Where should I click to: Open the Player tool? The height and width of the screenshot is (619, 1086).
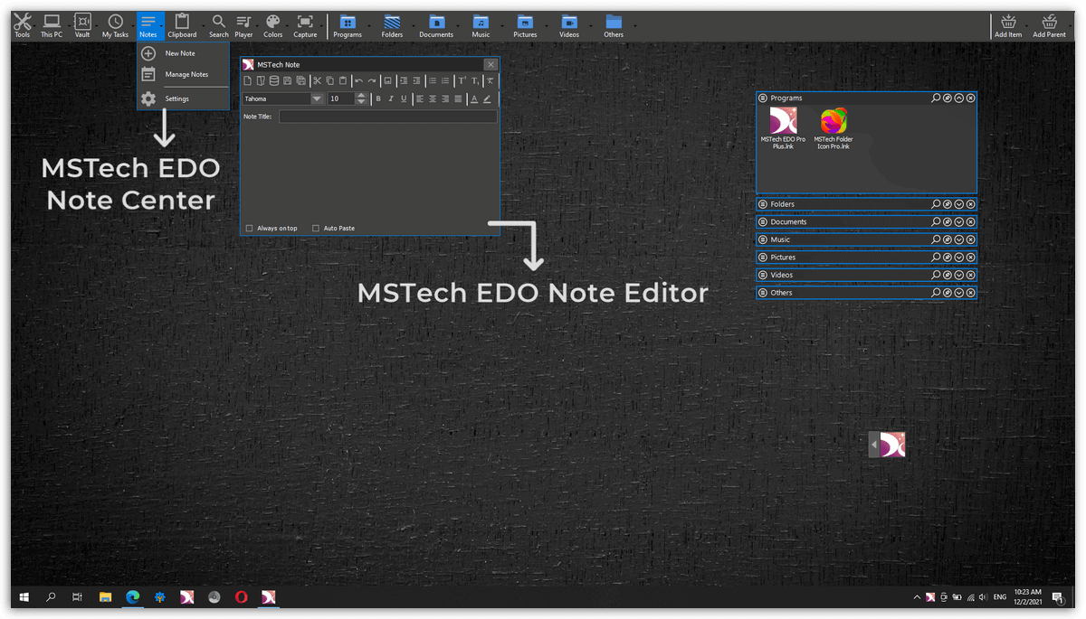(x=243, y=25)
